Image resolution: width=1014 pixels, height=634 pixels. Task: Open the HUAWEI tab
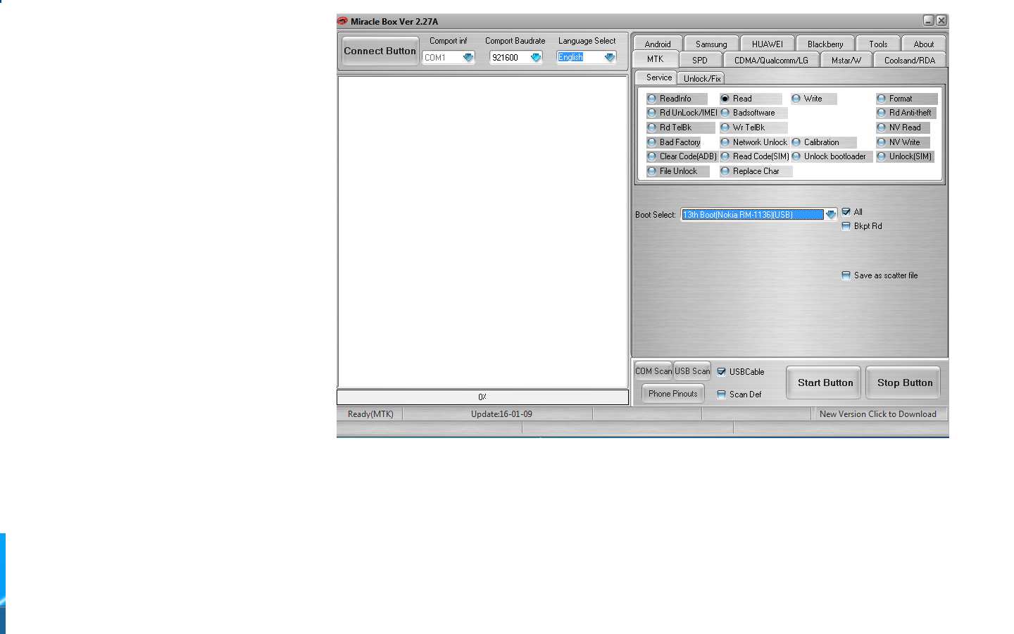click(x=768, y=44)
